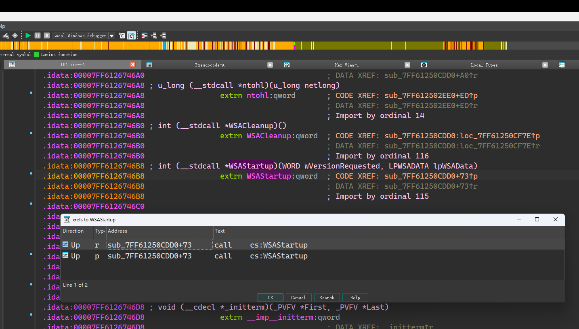
Task: Click Search button in xrefs dialog
Action: [x=327, y=298]
